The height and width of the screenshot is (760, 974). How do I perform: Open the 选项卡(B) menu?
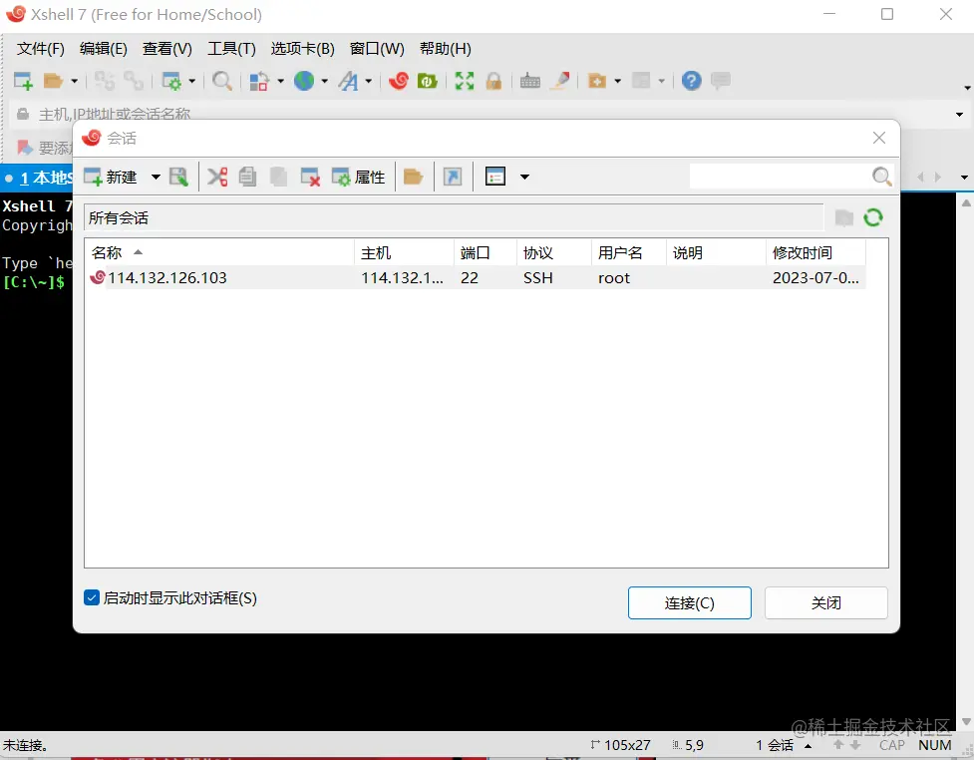click(x=302, y=49)
